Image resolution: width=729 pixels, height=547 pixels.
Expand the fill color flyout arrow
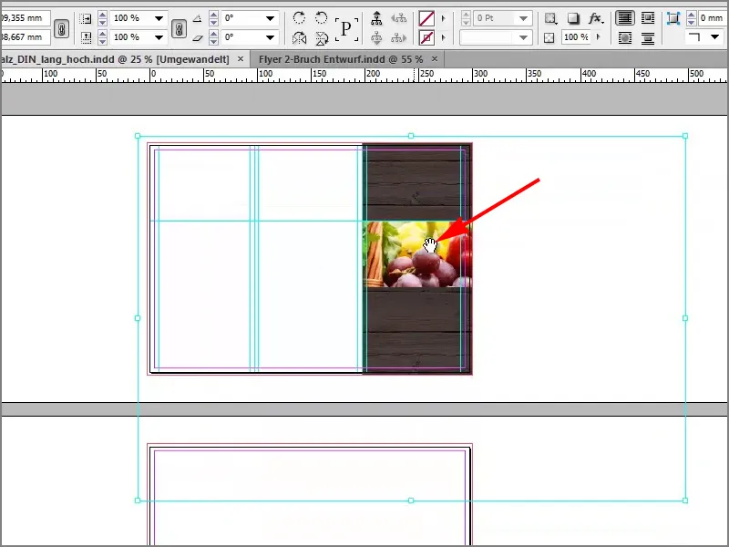(x=443, y=18)
